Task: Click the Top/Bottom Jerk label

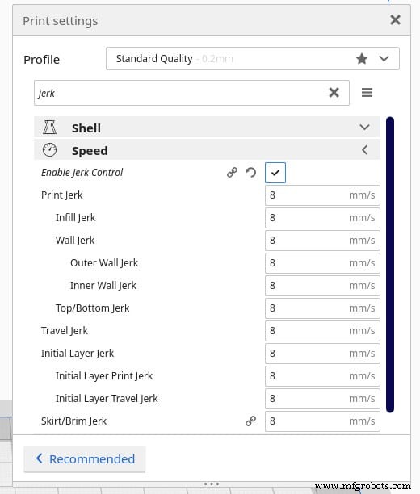Action: click(x=92, y=308)
